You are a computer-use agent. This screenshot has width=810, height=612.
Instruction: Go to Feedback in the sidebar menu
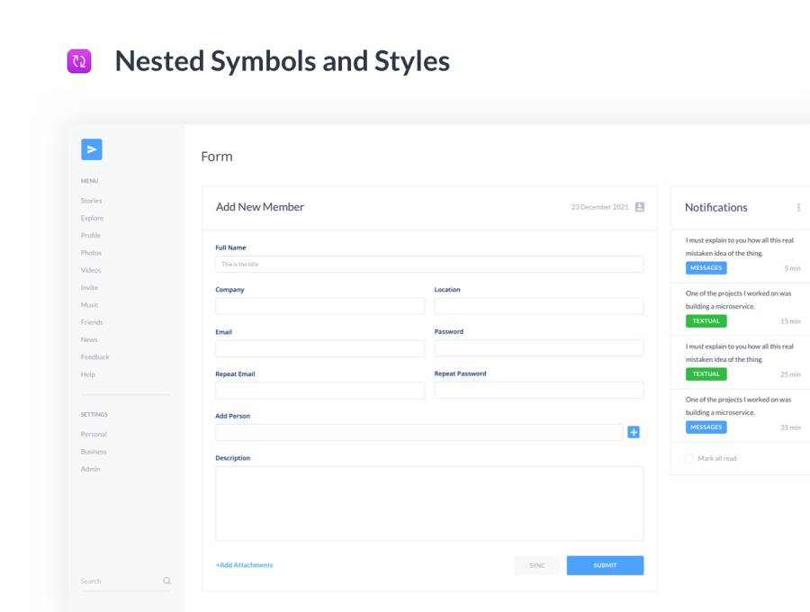tap(94, 357)
